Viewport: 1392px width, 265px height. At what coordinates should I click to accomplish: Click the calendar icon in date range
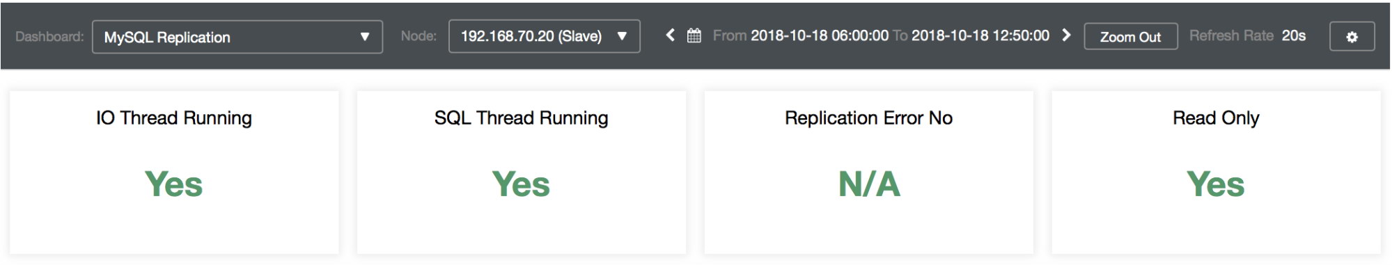(694, 35)
